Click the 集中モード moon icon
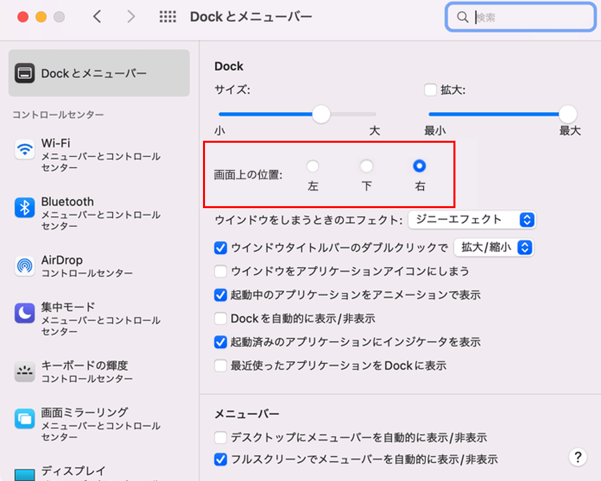This screenshot has width=601, height=481. pos(25,314)
